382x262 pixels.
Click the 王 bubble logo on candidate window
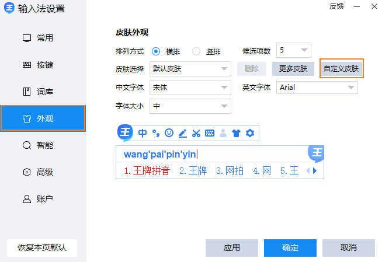pos(316,153)
